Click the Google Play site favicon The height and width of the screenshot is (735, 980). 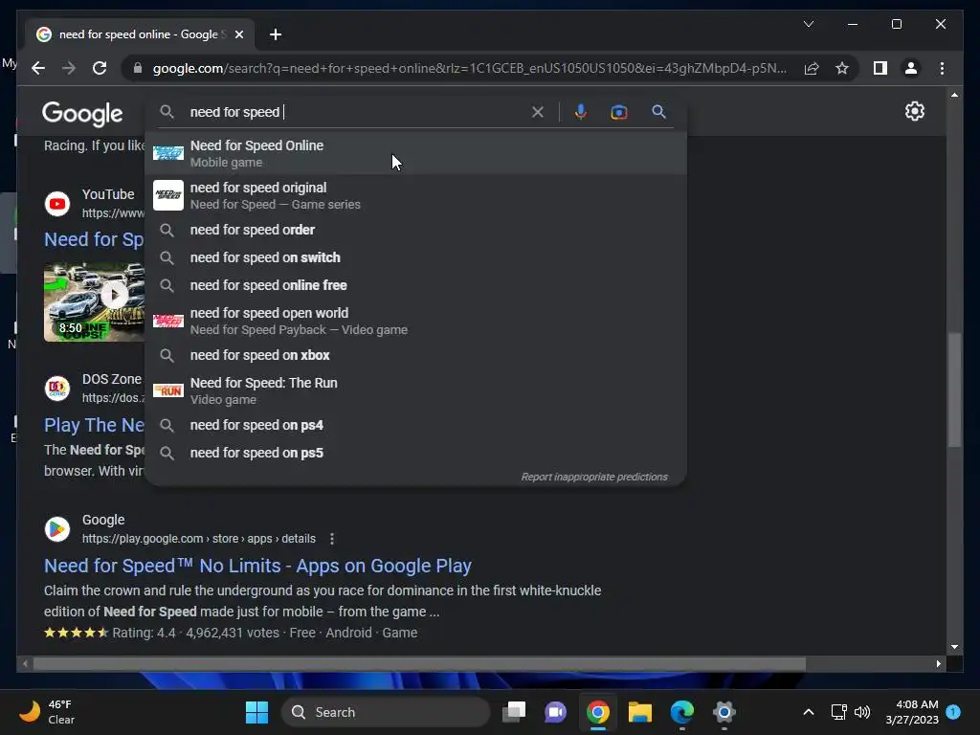(56, 529)
